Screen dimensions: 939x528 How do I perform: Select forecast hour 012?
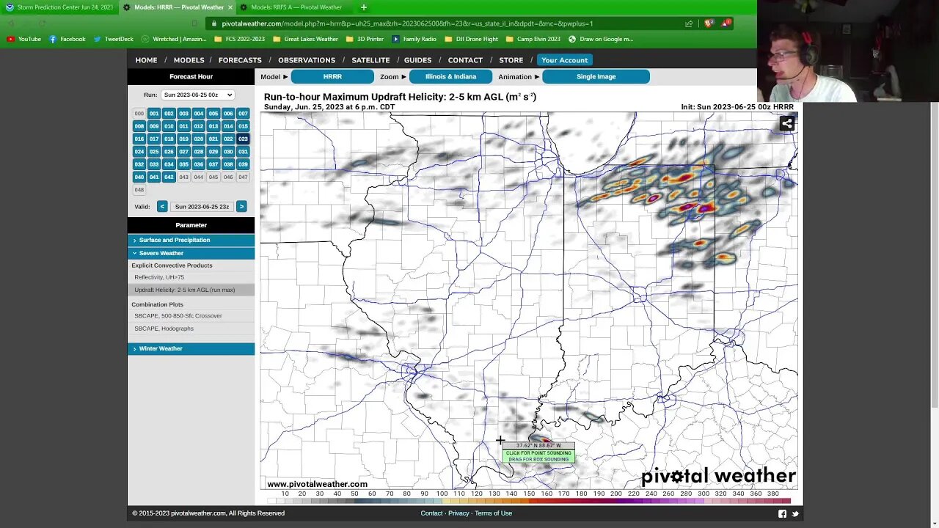pos(198,126)
